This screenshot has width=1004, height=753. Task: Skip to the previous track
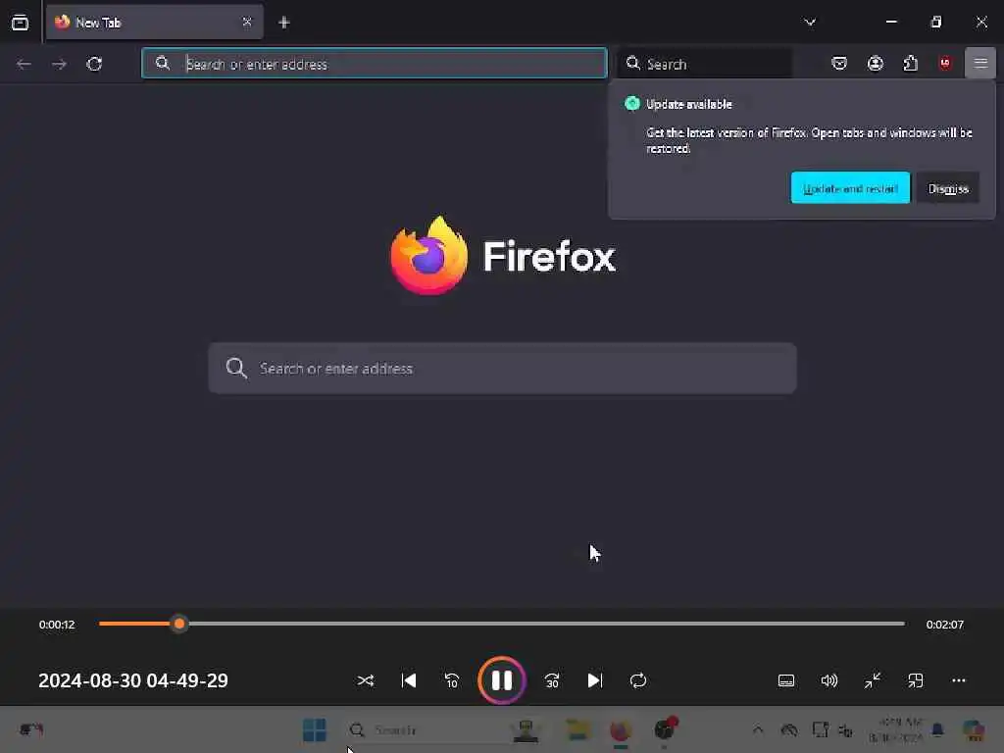click(409, 680)
